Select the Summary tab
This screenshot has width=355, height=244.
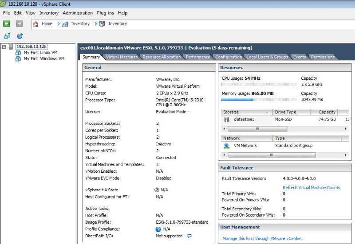(x=91, y=57)
